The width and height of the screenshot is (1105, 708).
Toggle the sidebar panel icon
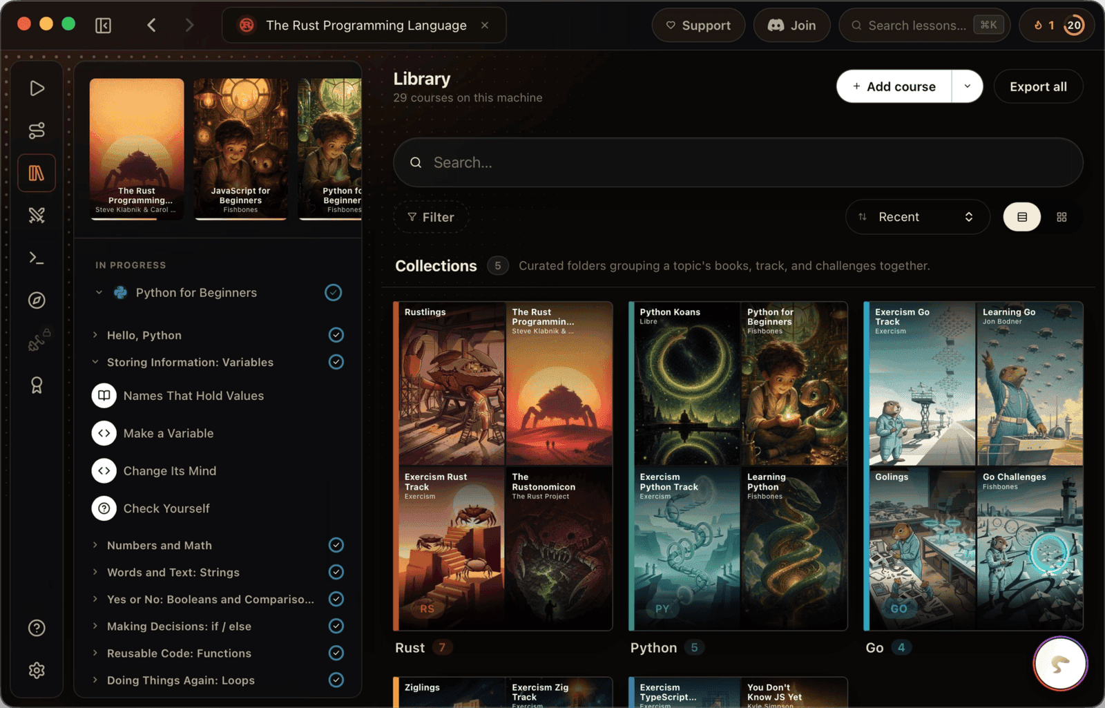pos(103,26)
